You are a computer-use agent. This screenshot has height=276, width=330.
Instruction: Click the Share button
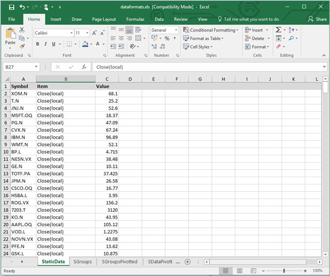(317, 19)
